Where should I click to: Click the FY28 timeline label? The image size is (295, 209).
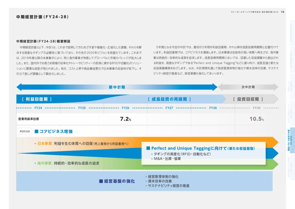point(213,108)
